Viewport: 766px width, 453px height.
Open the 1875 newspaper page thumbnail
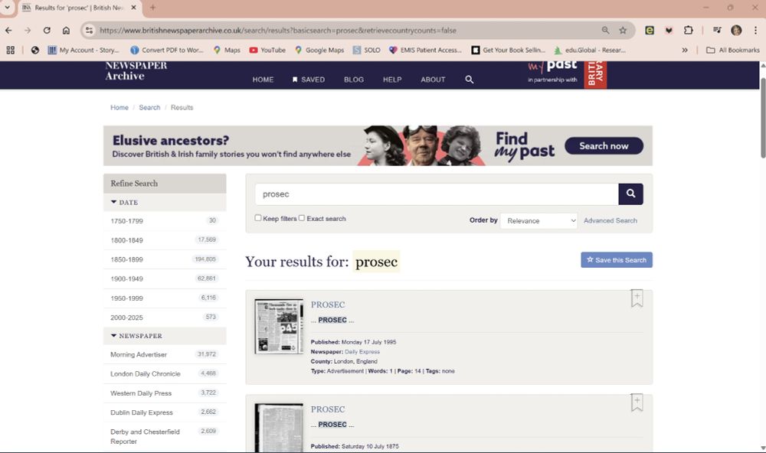pyautogui.click(x=279, y=428)
